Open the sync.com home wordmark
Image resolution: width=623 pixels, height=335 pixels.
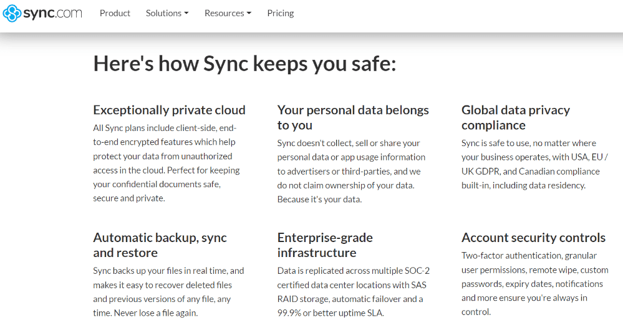click(x=53, y=14)
